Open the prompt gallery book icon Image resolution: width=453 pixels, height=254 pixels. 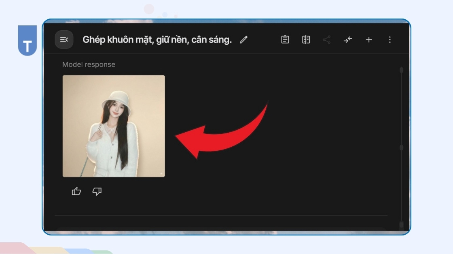[306, 40]
